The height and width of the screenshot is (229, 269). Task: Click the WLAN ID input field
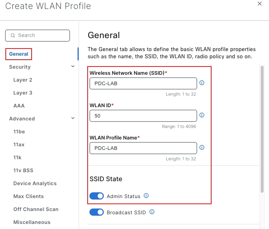coord(143,116)
